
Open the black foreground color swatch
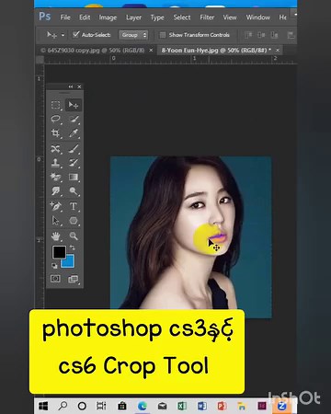point(59,252)
